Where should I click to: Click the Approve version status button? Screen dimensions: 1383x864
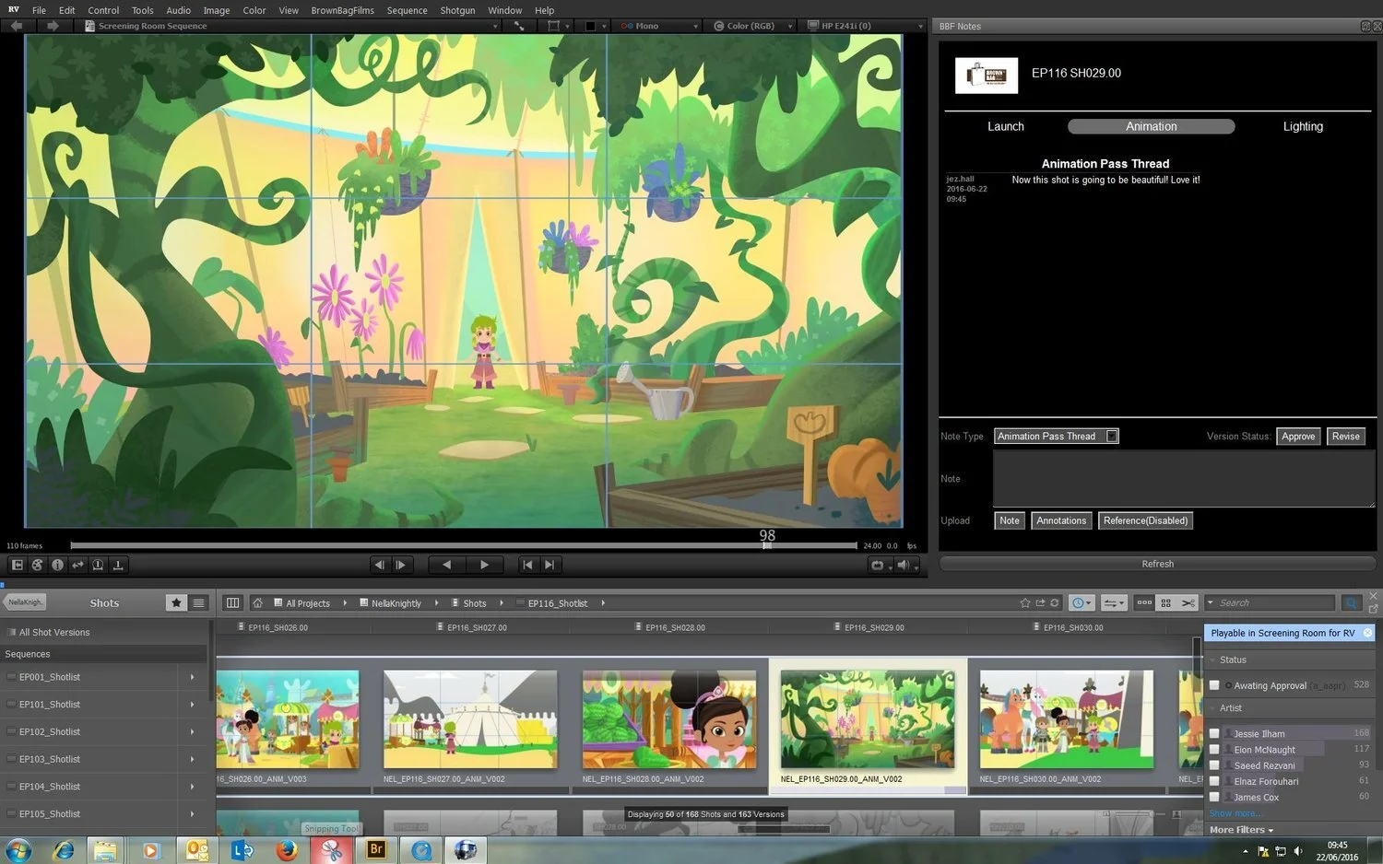(1298, 436)
